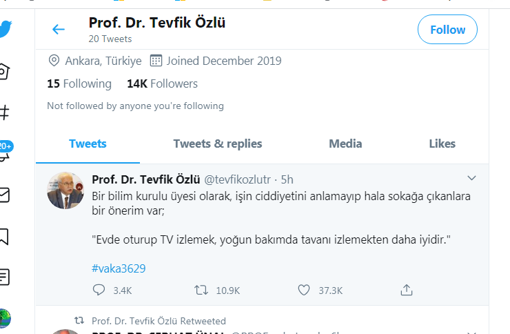510x334 pixels.
Task: Open the Likes tab
Action: click(x=442, y=144)
